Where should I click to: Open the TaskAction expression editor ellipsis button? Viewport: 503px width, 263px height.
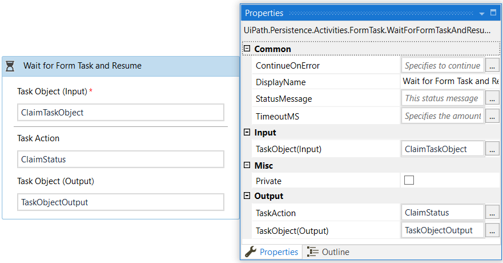pos(492,213)
